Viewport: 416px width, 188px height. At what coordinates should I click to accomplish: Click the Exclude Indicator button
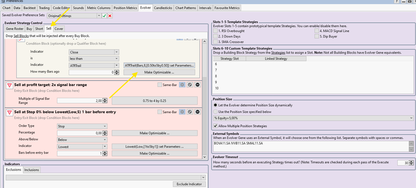pyautogui.click(x=189, y=184)
